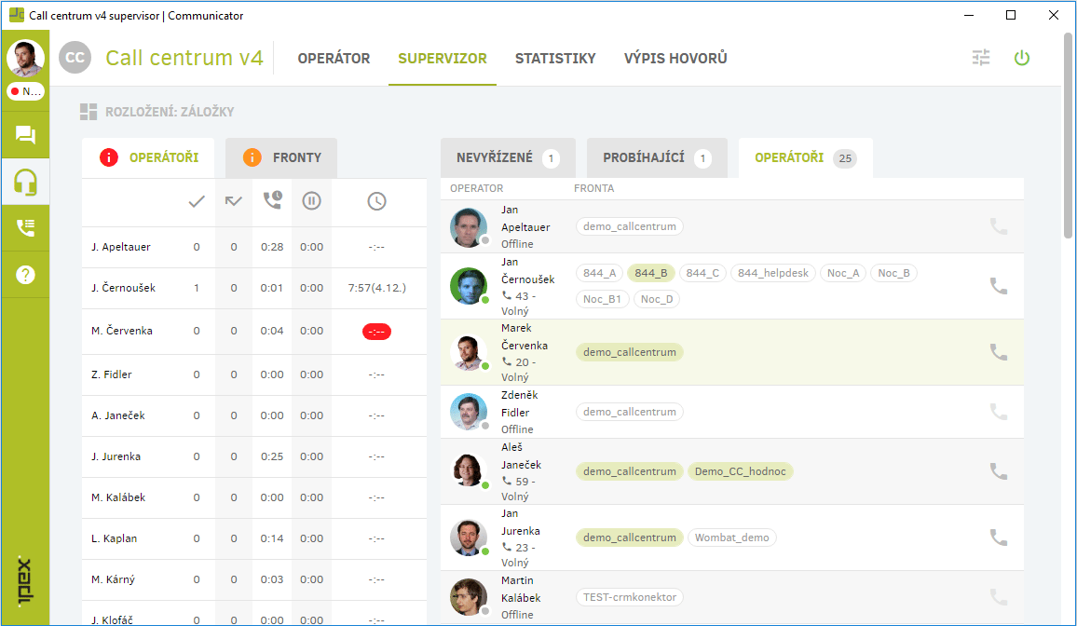The height and width of the screenshot is (626, 1077).
Task: Click the red time badge in M. Červenka row
Action: pyautogui.click(x=376, y=332)
